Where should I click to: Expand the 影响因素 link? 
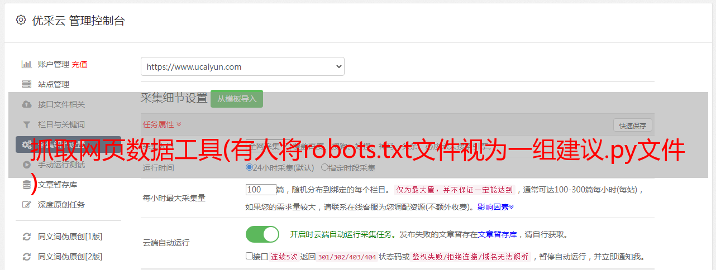coord(495,207)
